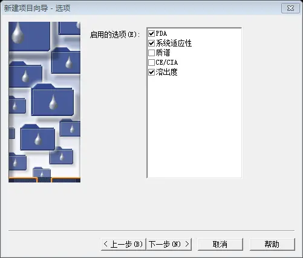Go back with 上一步(B) button
This screenshot has width=303, height=258.
[123, 244]
